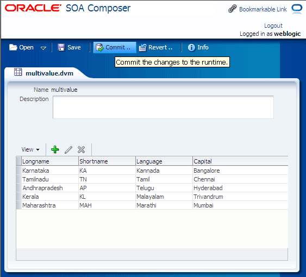Click the Bookmarkable Link chain icon

(x=232, y=9)
